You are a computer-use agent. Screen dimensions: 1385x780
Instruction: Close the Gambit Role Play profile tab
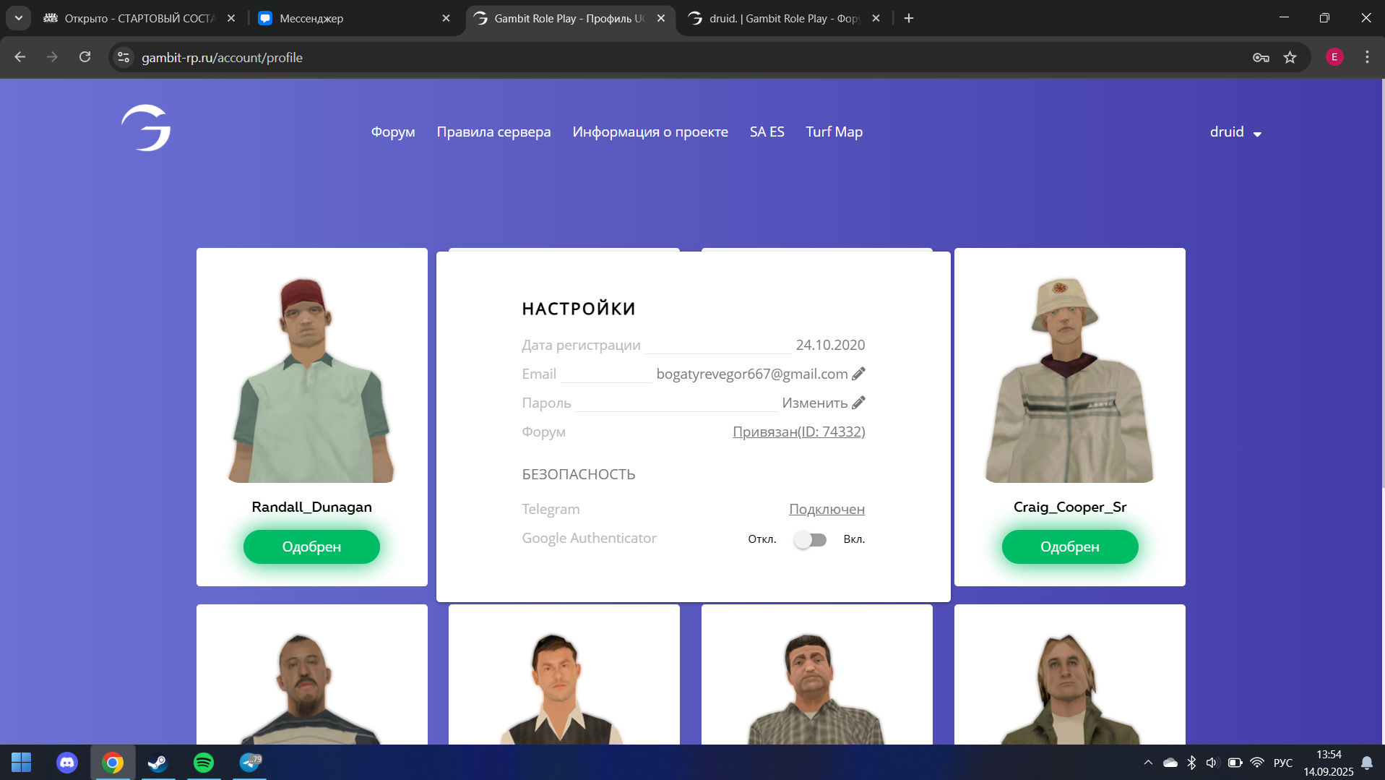[661, 18]
